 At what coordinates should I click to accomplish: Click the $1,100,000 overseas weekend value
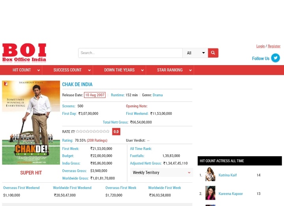click(11, 195)
